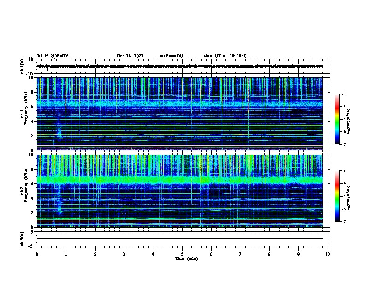Select the date "Dec. 28, 2022"
369x285 pixels.
pos(130,56)
